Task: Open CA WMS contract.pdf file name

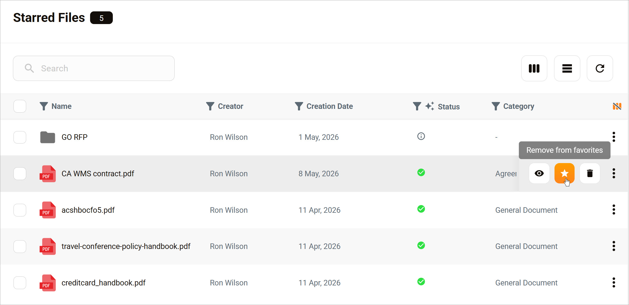Action: pos(98,174)
